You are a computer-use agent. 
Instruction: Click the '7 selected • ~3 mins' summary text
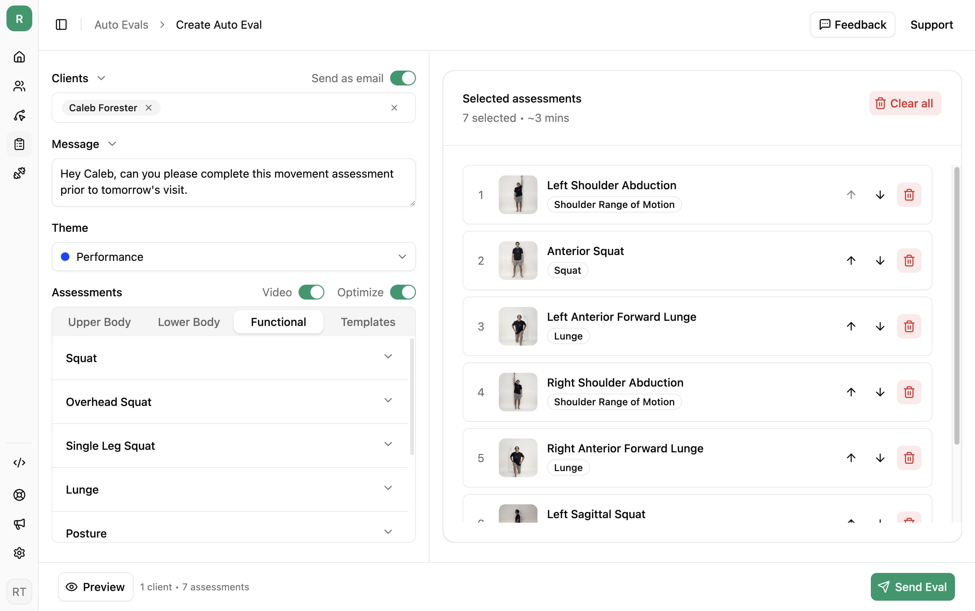tap(515, 118)
